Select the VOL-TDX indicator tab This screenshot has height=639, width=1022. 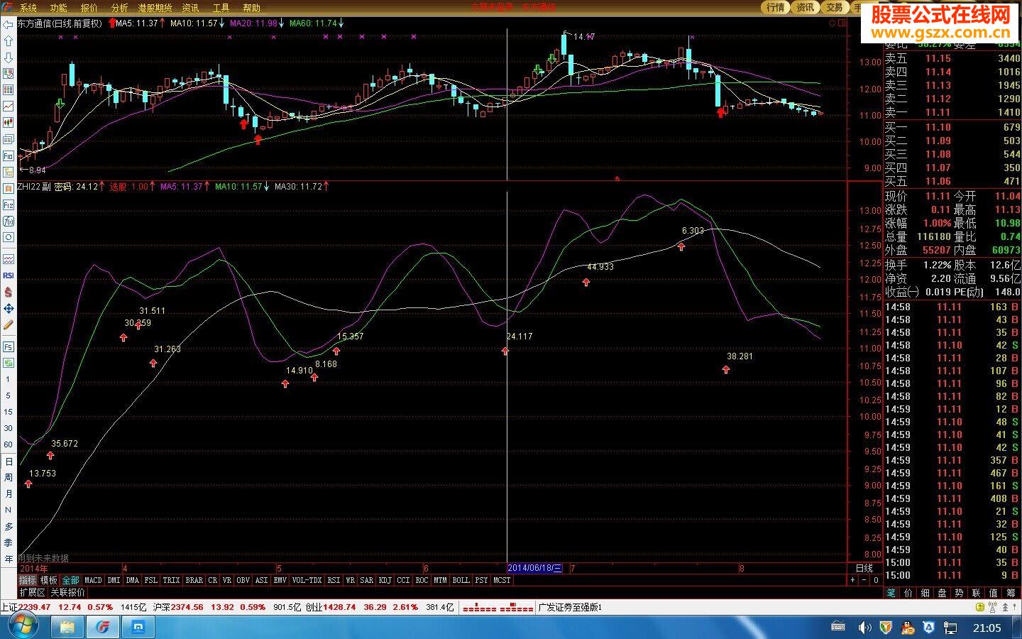pyautogui.click(x=307, y=580)
